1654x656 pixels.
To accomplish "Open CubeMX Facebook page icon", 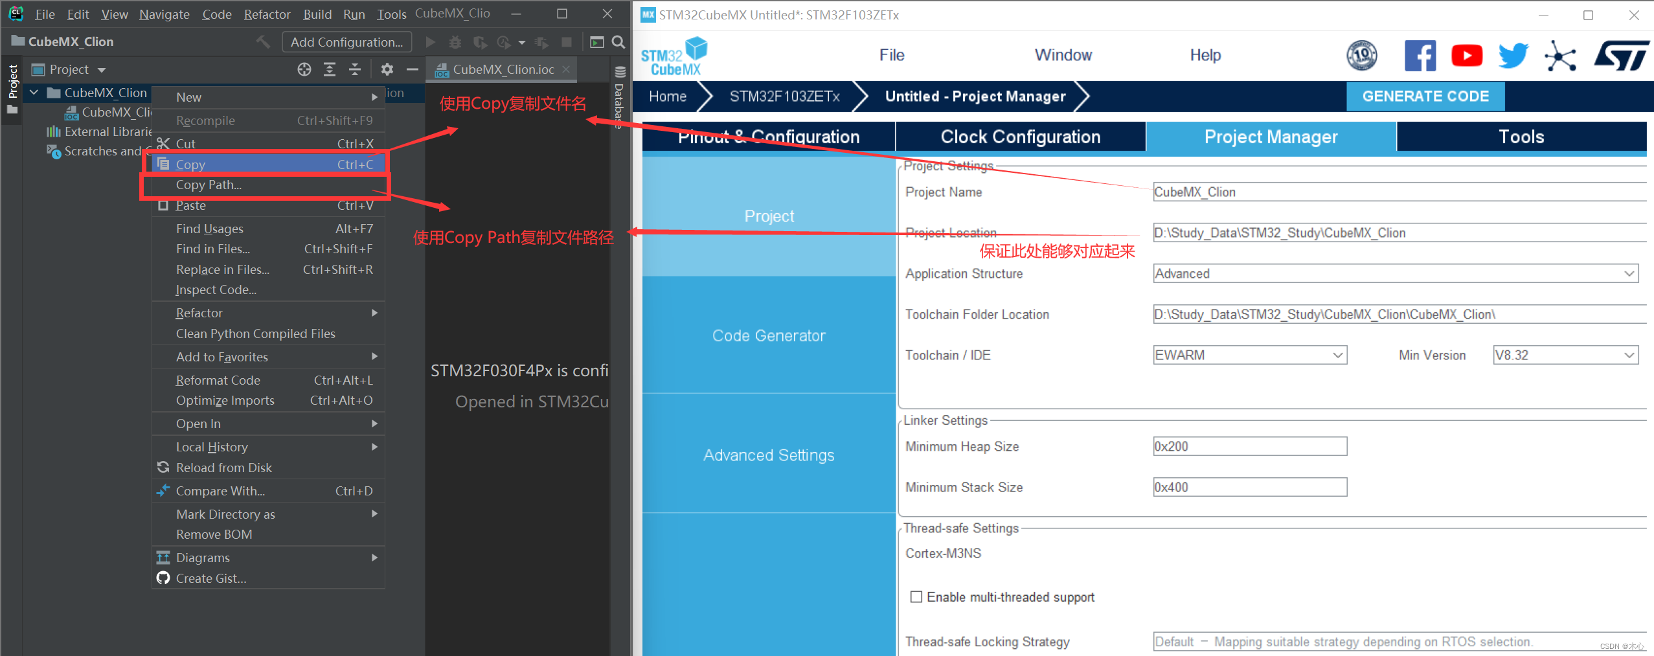I will pos(1420,55).
